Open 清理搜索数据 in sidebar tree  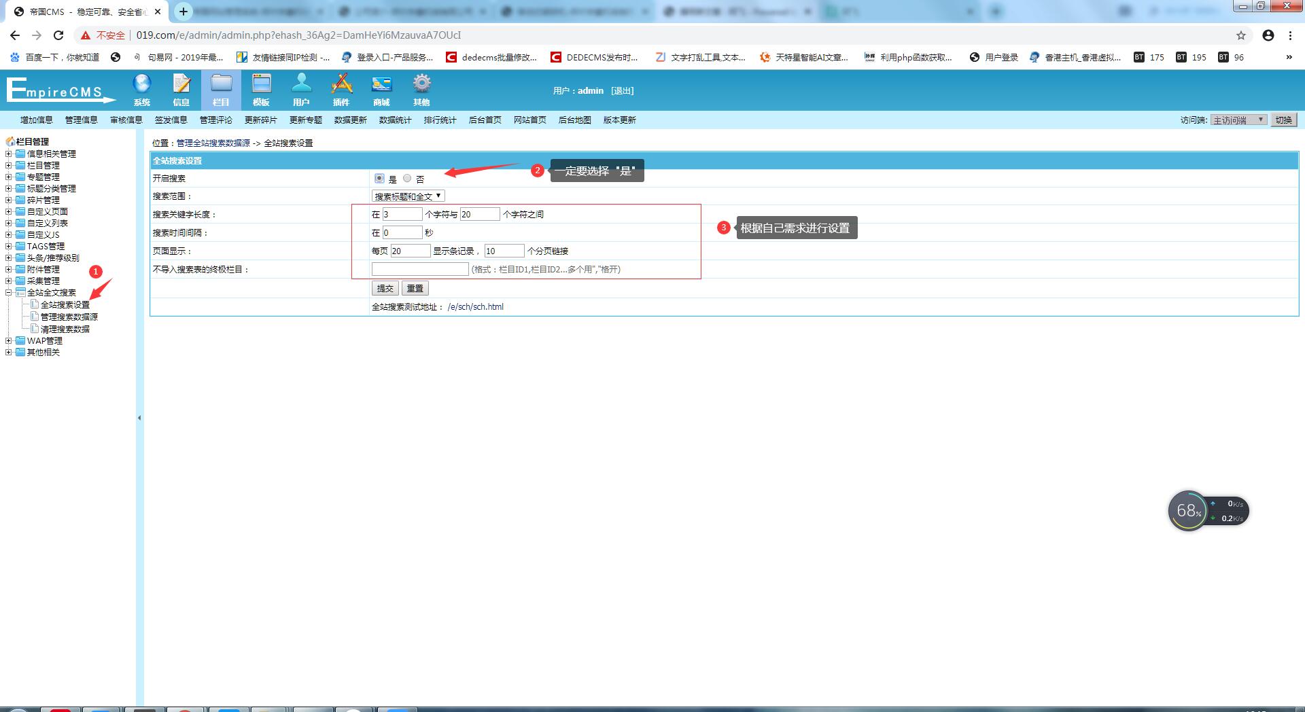click(65, 329)
